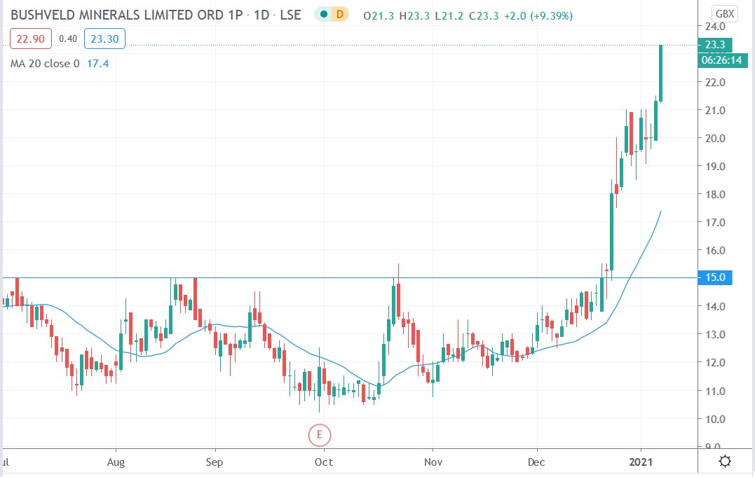755x477 pixels.
Task: Click the earnings E marker near October
Action: click(x=319, y=435)
